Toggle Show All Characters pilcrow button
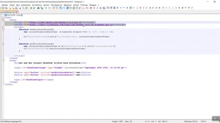The image size is (220, 123). point(64,8)
